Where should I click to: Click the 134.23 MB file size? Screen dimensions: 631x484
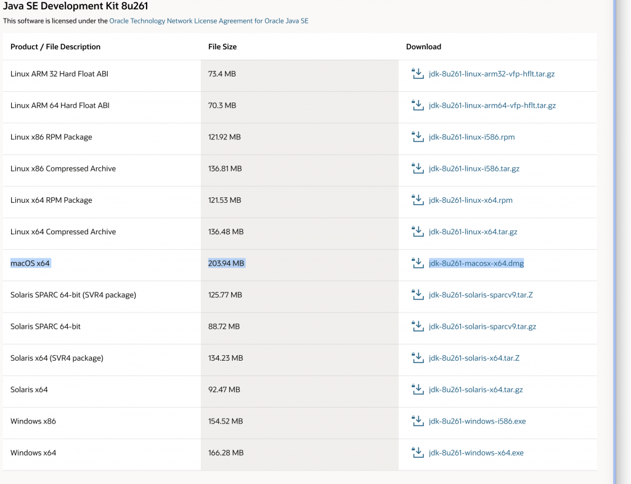pos(226,358)
